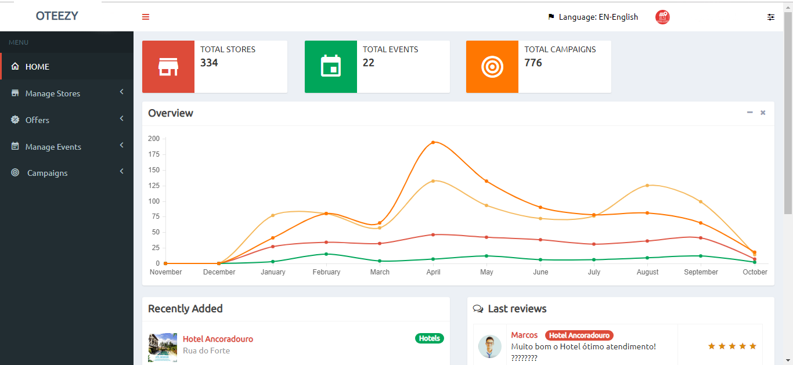Image resolution: width=793 pixels, height=365 pixels.
Task: Click the Hotel Ancoradouro thumbnail image
Action: pyautogui.click(x=163, y=348)
